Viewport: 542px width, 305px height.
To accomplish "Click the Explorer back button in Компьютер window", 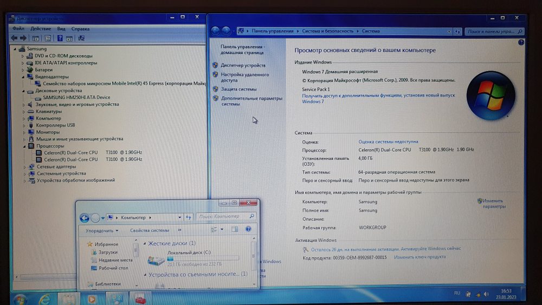I will pyautogui.click(x=85, y=218).
